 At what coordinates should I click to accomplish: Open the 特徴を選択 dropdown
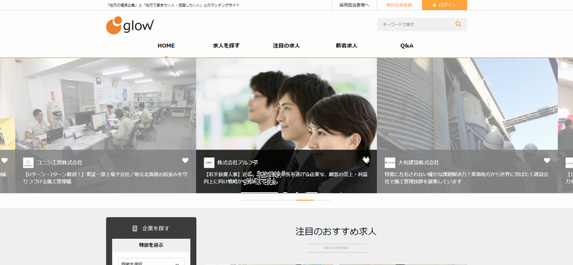coord(151,262)
